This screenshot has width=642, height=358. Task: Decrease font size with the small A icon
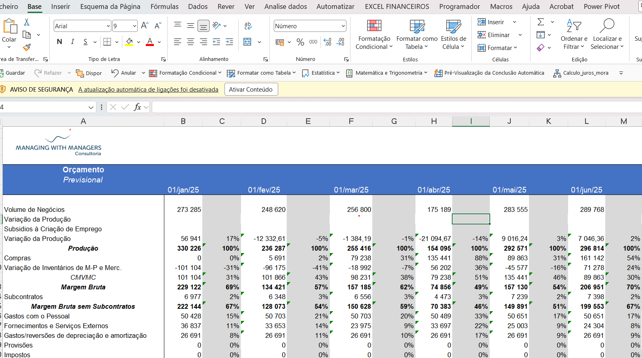pos(158,26)
